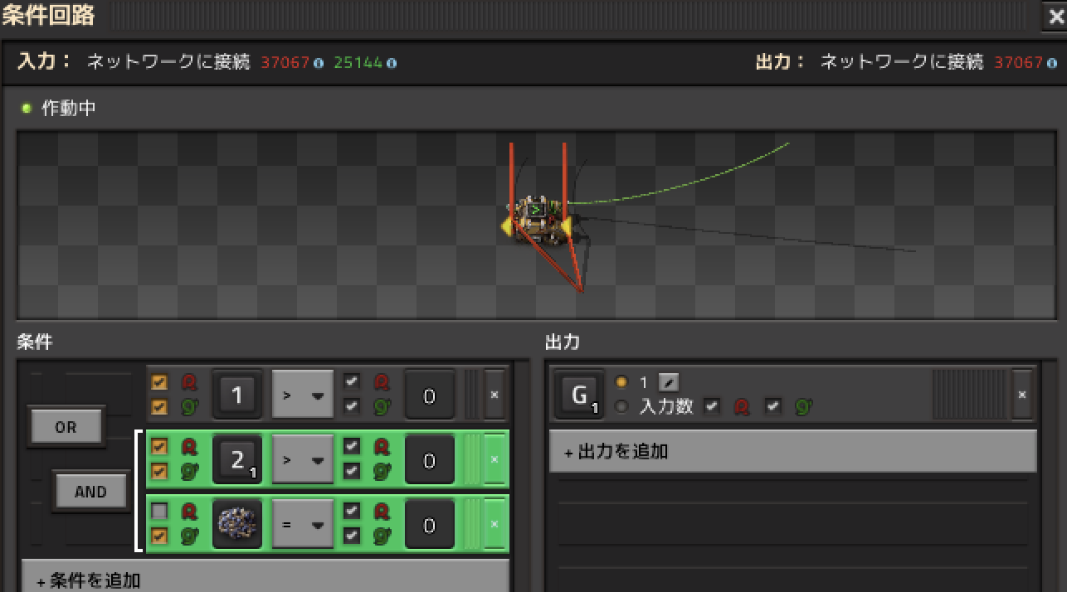The width and height of the screenshot is (1067, 592).
Task: Uncheck the red wire checkbox beside 入力数
Action: click(x=711, y=406)
